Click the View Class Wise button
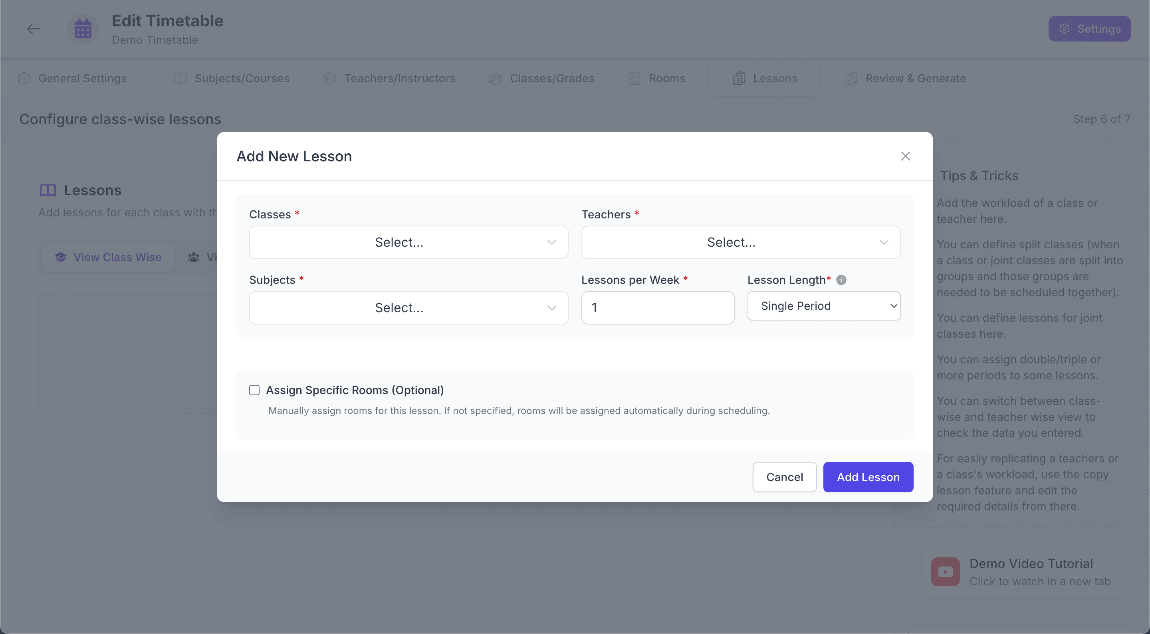 click(x=108, y=257)
